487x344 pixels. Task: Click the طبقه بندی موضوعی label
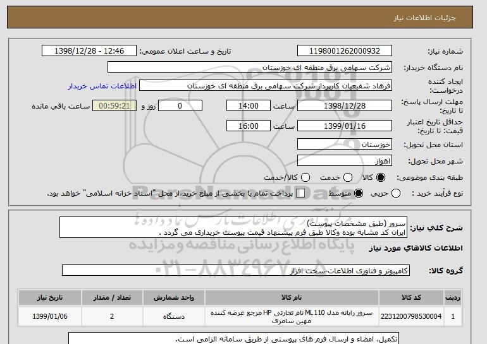[x=430, y=177]
